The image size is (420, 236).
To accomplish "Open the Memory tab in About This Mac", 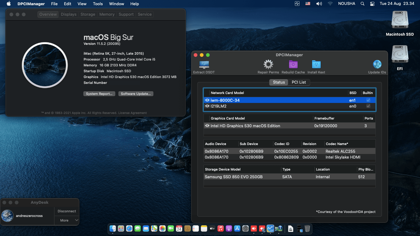I will pos(107,14).
